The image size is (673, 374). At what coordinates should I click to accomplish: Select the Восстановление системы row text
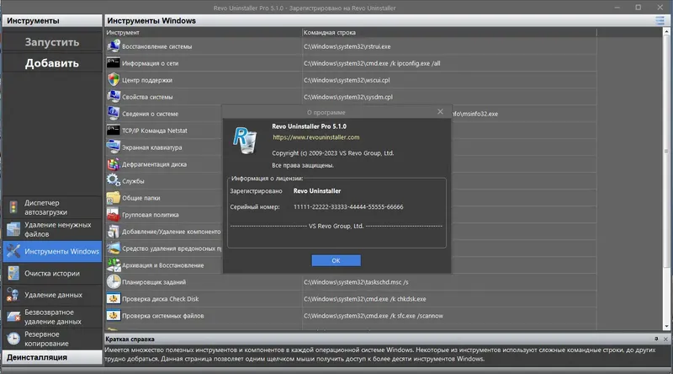coord(157,46)
